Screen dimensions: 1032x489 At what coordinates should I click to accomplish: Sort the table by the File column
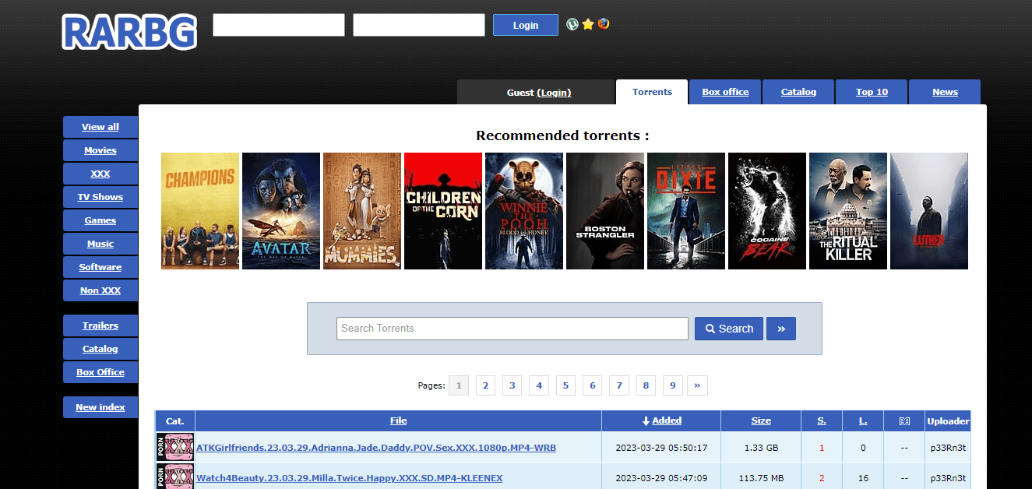pos(398,420)
